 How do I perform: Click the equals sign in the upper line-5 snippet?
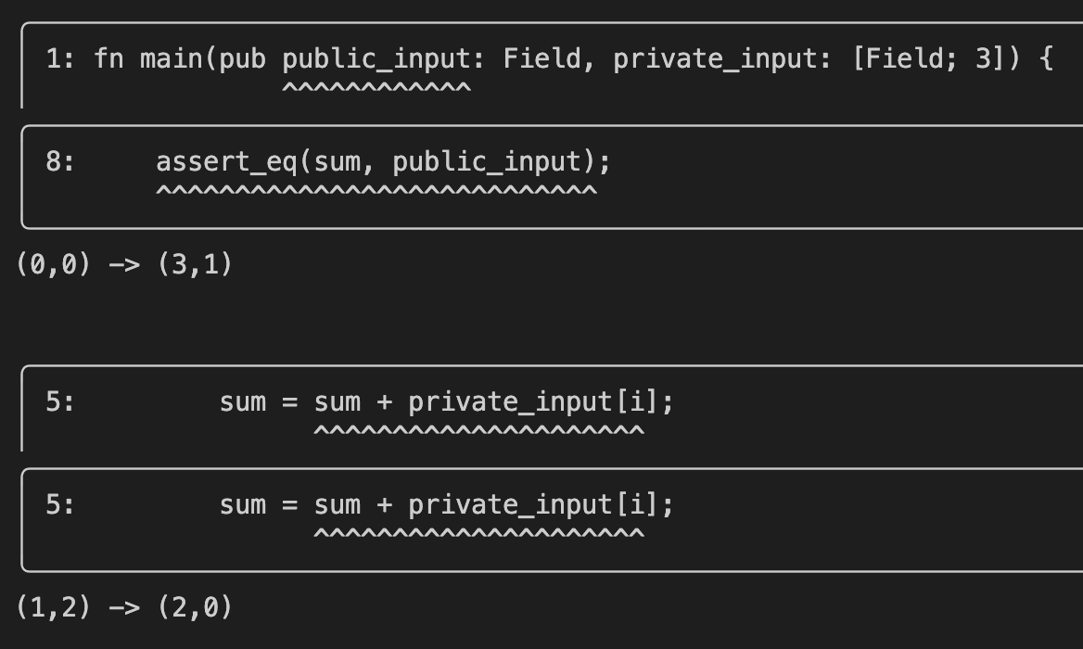290,402
